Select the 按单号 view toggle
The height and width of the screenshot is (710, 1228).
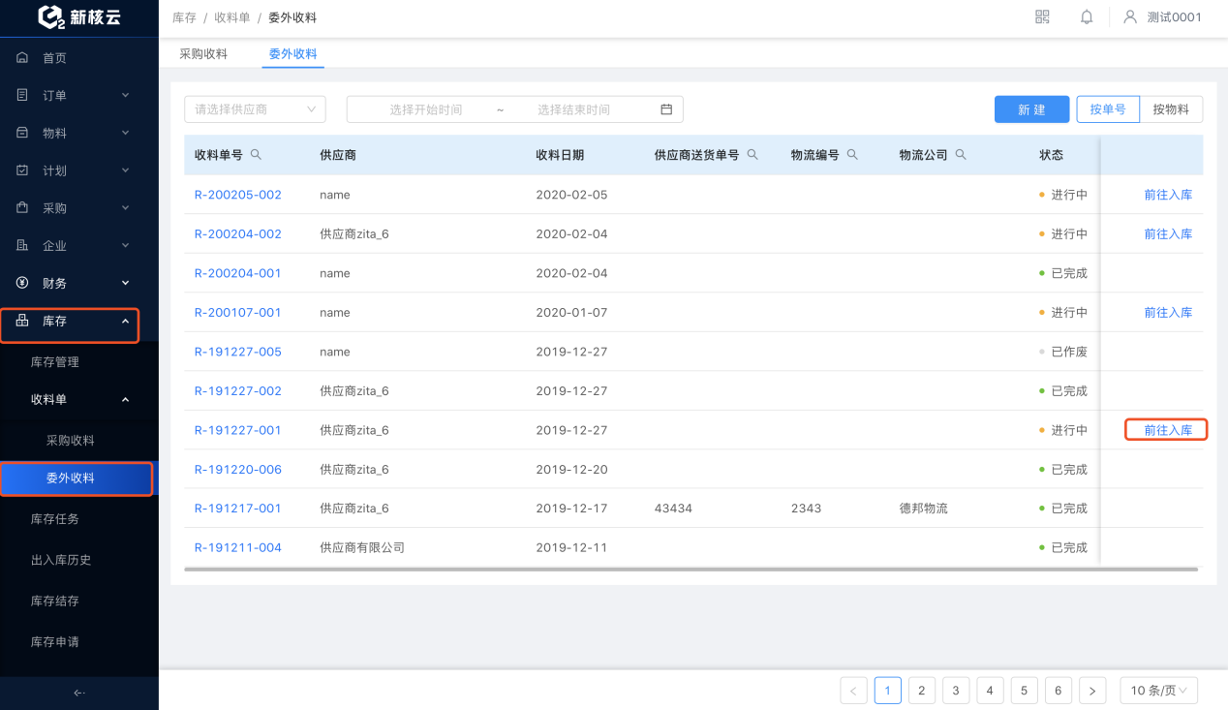1108,109
